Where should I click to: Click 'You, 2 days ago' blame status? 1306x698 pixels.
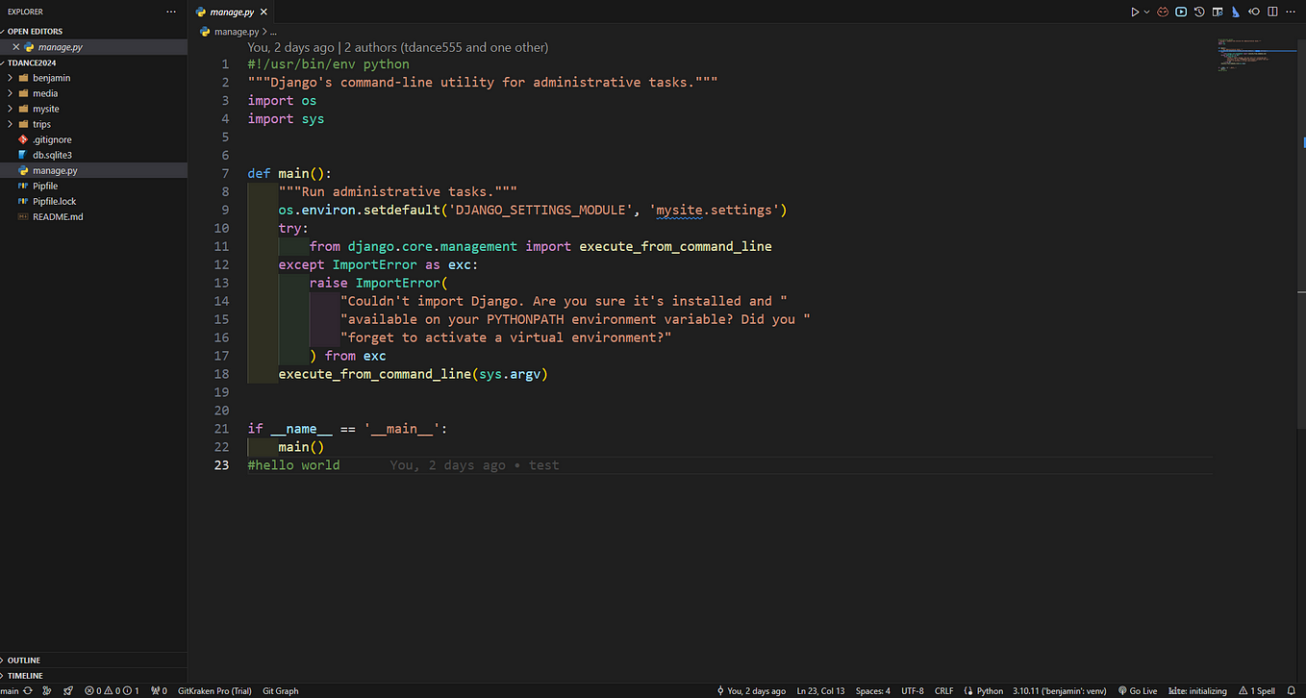pos(751,690)
